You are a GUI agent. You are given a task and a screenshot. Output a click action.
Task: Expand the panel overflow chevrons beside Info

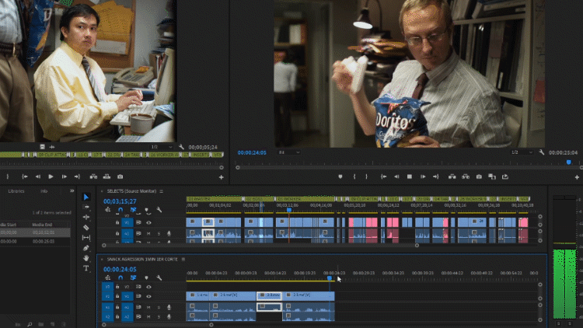[x=72, y=190]
